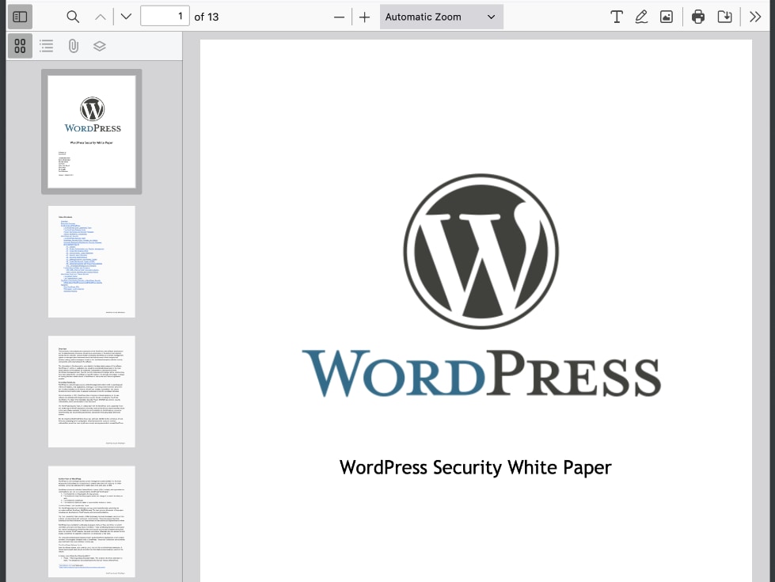The height and width of the screenshot is (582, 775).
Task: Open page 4 thumbnail in sidebar
Action: pos(92,522)
